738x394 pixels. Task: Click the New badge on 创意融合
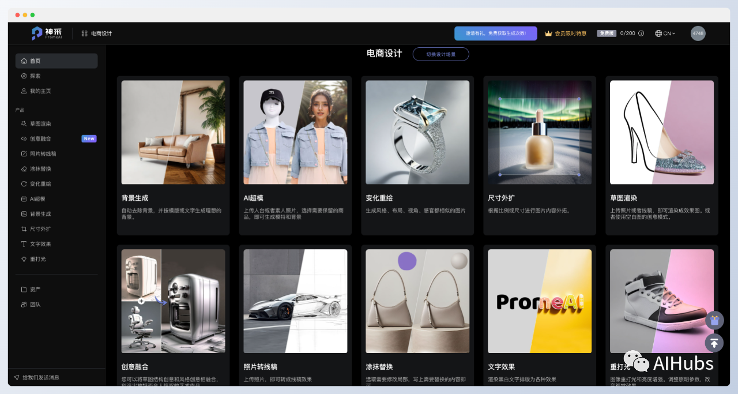tap(89, 139)
